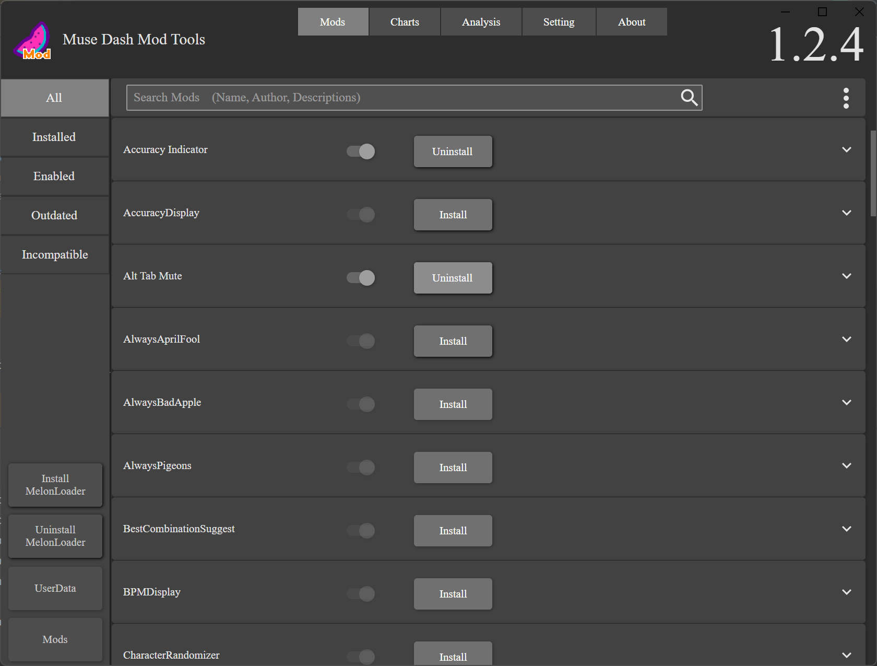Install the AlwaysPigeons mod
Screen dimensions: 877x666
453,468
